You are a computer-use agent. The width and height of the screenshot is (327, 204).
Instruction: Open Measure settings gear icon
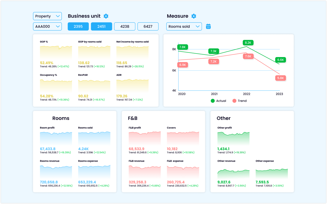[x=194, y=16]
